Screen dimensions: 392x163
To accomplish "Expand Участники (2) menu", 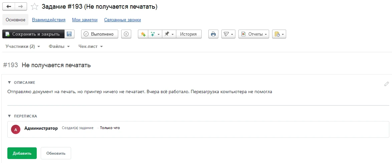I will click(x=23, y=46).
